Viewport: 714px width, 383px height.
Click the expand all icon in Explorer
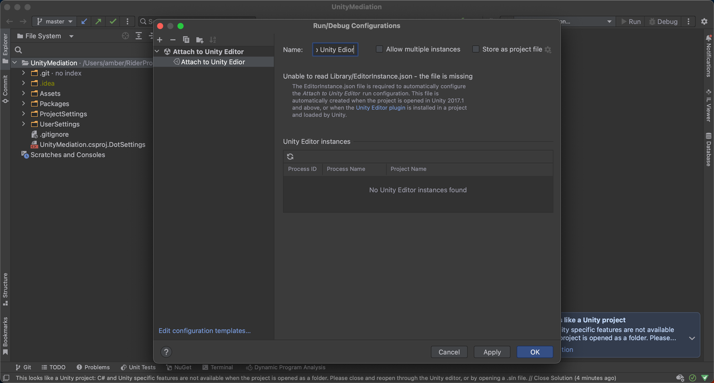(x=139, y=36)
